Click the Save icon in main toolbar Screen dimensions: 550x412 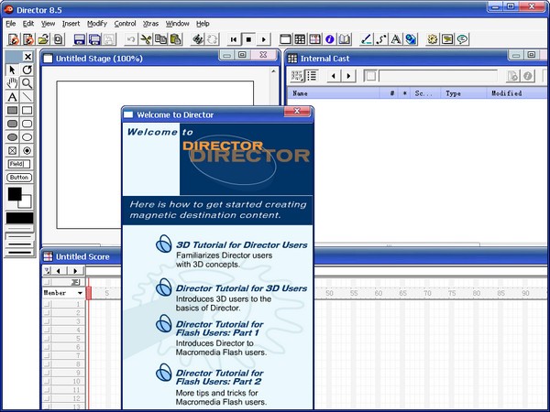pyautogui.click(x=80, y=39)
